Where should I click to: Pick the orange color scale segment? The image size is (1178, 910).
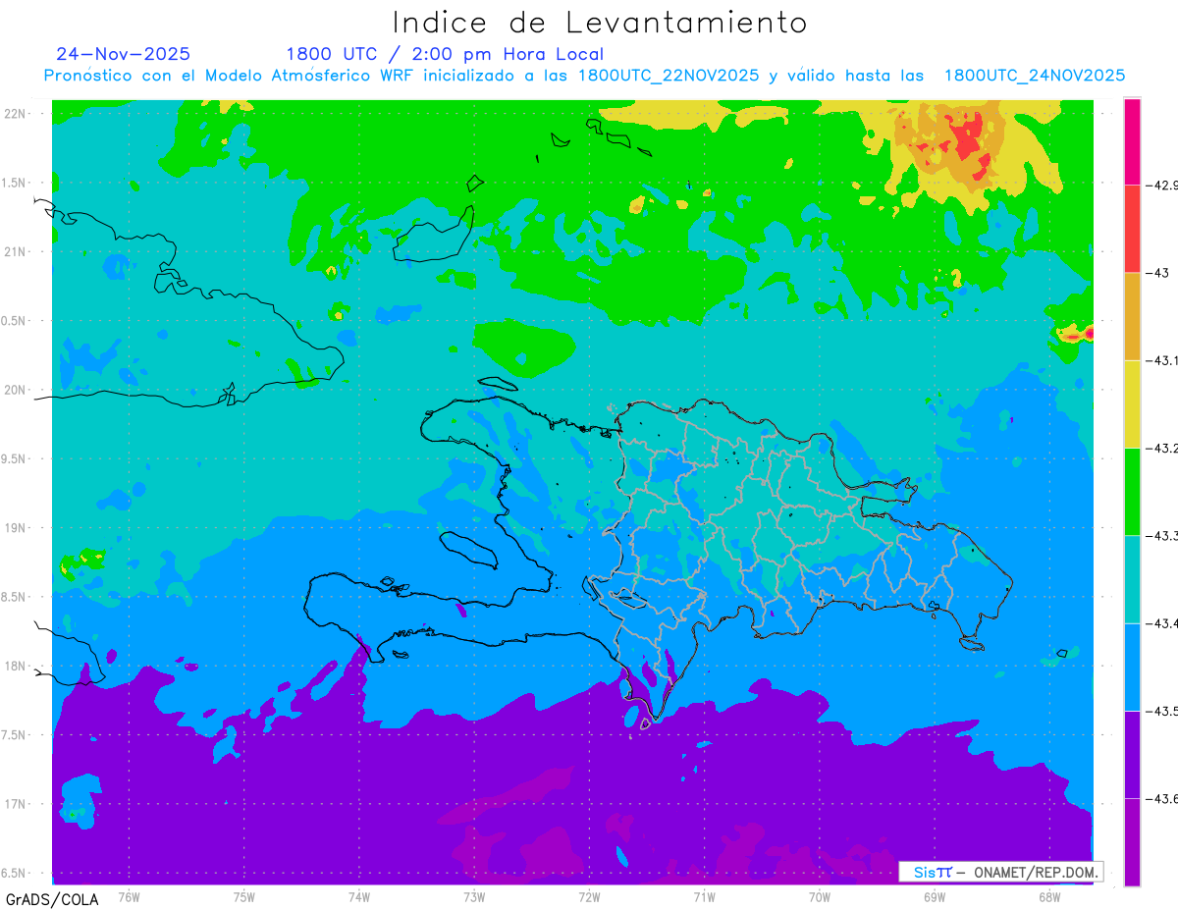pyautogui.click(x=1132, y=316)
